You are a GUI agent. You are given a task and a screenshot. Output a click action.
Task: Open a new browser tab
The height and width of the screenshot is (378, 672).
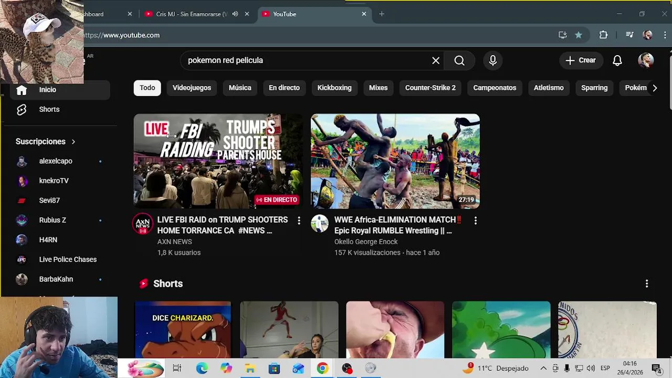point(382,14)
